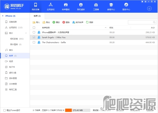Toggle select-all ringtones checkbox in header

coord(34,28)
